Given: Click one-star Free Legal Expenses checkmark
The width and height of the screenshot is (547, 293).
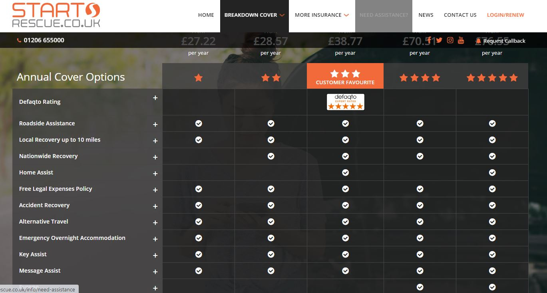Looking at the screenshot, I should pyautogui.click(x=199, y=189).
